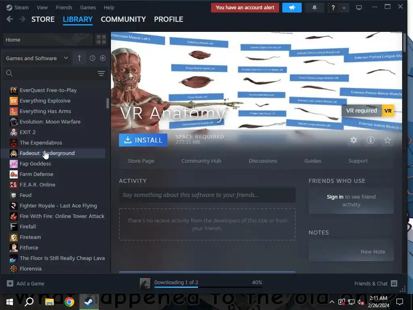413x310 pixels.
Task: Click Sign in for friend activity
Action: (x=335, y=197)
